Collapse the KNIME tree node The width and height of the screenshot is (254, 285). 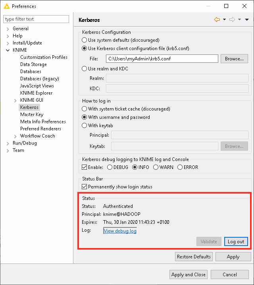coord(8,50)
